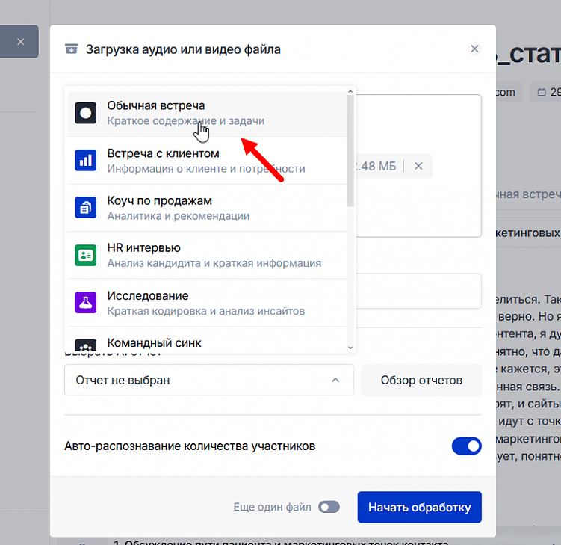The width and height of the screenshot is (561, 545).
Task: Choose the Исследование report option
Action: [x=207, y=303]
